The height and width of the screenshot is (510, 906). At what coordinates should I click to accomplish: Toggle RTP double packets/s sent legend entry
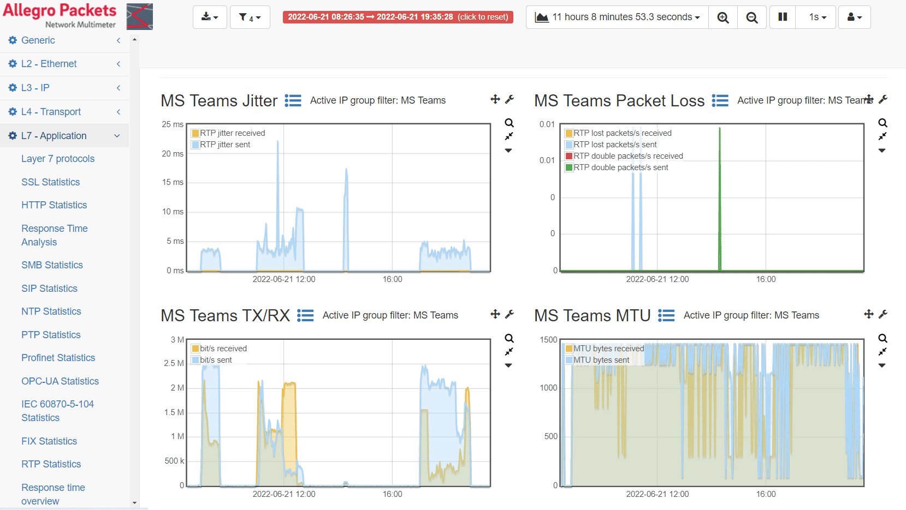coord(617,167)
